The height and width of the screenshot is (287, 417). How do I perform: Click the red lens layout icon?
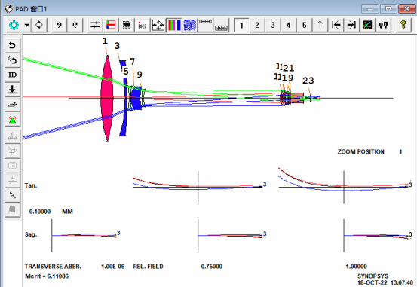click(x=111, y=25)
